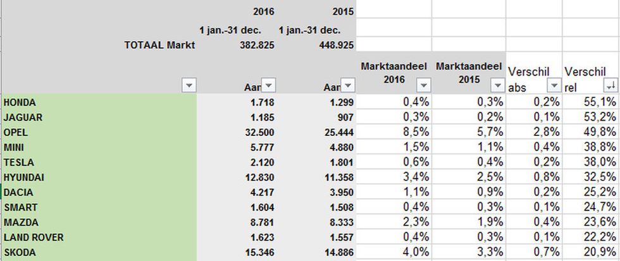Select the LAND ROVER brand cell
This screenshot has height=261, width=620.
point(99,237)
